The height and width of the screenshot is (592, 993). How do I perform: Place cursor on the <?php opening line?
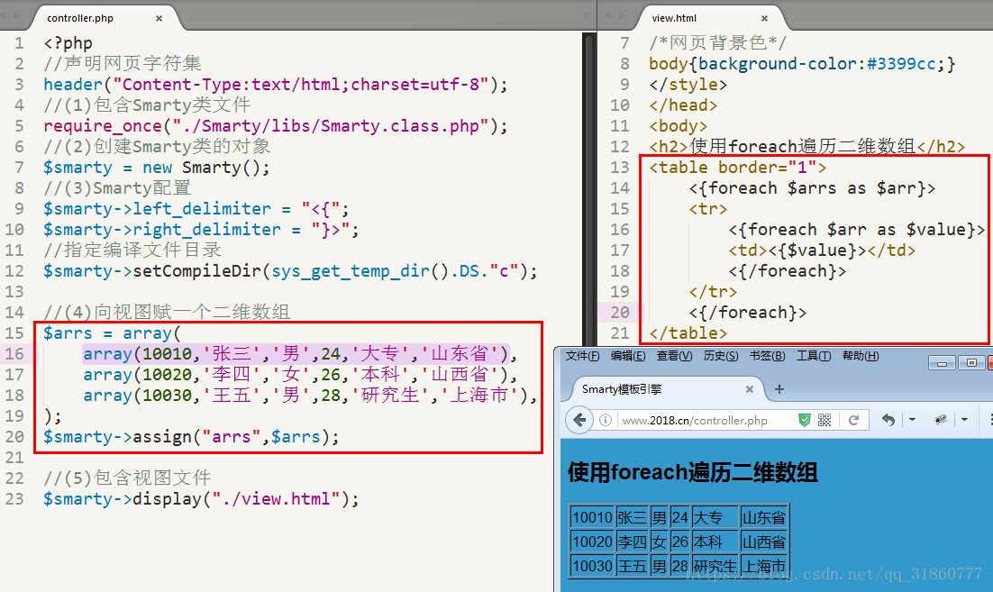(x=68, y=43)
